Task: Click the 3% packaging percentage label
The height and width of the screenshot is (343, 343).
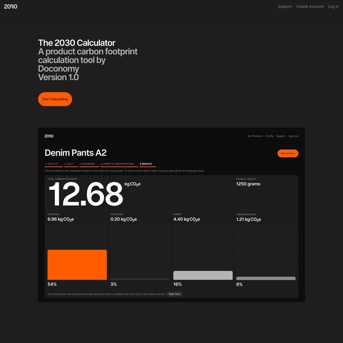Action: 114,284
